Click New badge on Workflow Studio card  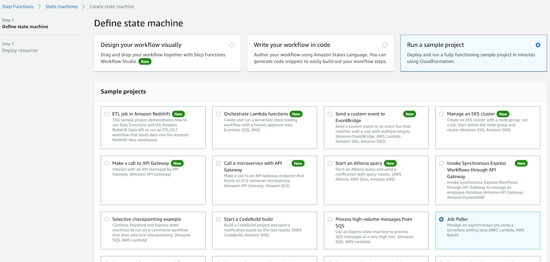[x=145, y=61]
